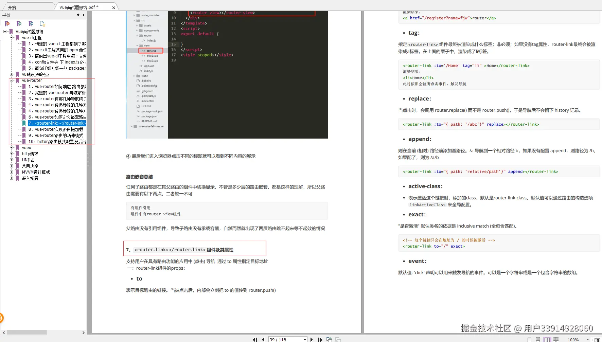Open bookmark 1、vue-router如何响应 路由参数

coord(57,87)
